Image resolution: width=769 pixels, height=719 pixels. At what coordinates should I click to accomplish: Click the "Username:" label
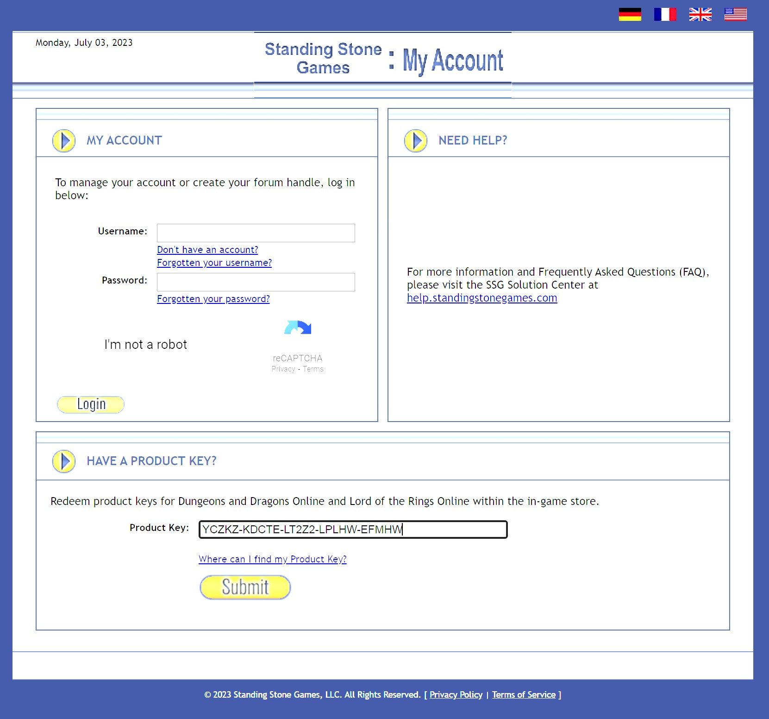tap(123, 231)
